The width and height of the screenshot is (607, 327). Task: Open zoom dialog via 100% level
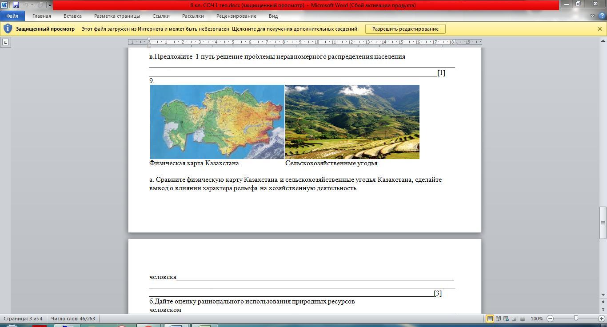537,319
